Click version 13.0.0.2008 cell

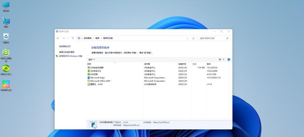pyautogui.click(x=212, y=71)
